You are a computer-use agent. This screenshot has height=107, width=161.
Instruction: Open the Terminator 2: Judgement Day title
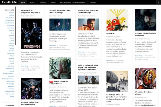point(30,12)
